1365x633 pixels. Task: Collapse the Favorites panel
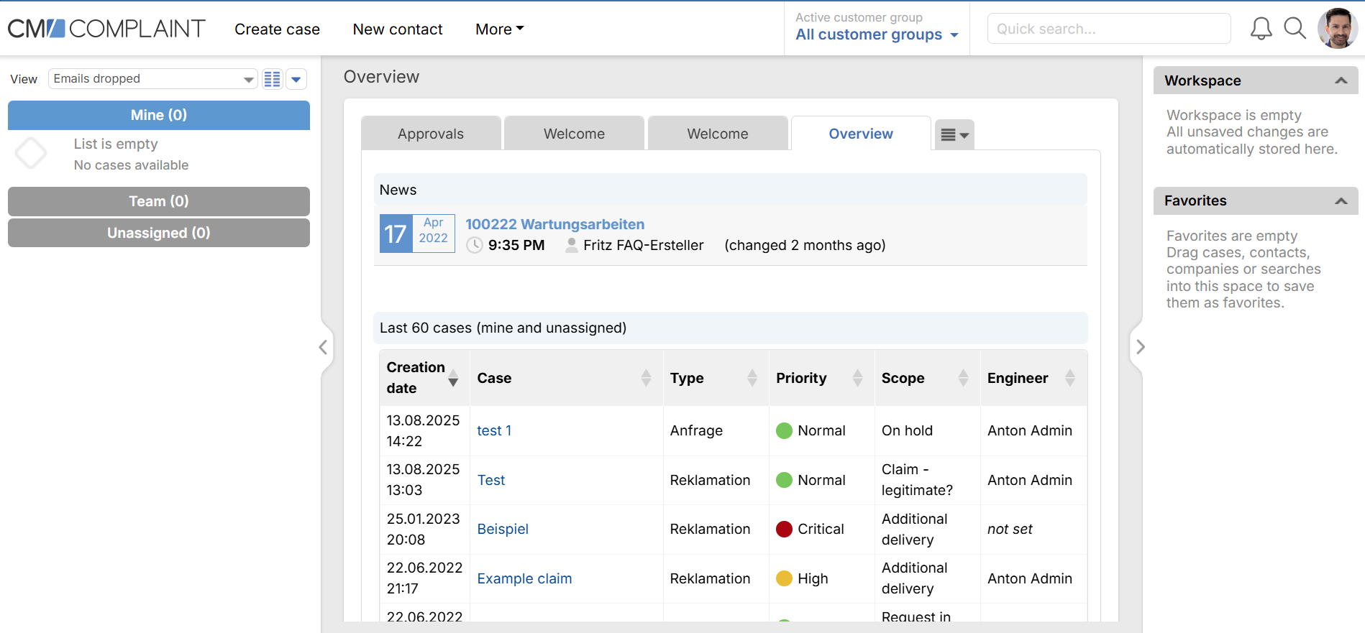(x=1341, y=200)
